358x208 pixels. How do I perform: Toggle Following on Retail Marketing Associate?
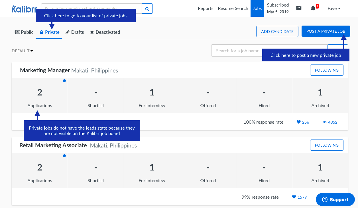pyautogui.click(x=327, y=145)
